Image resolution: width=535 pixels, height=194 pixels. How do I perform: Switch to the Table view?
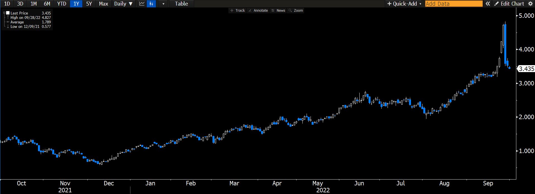coord(181,4)
